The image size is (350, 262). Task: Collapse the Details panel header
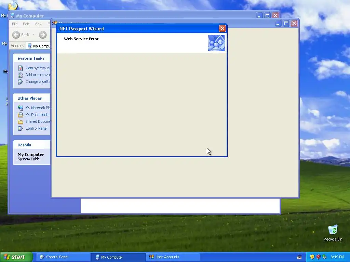pos(32,145)
